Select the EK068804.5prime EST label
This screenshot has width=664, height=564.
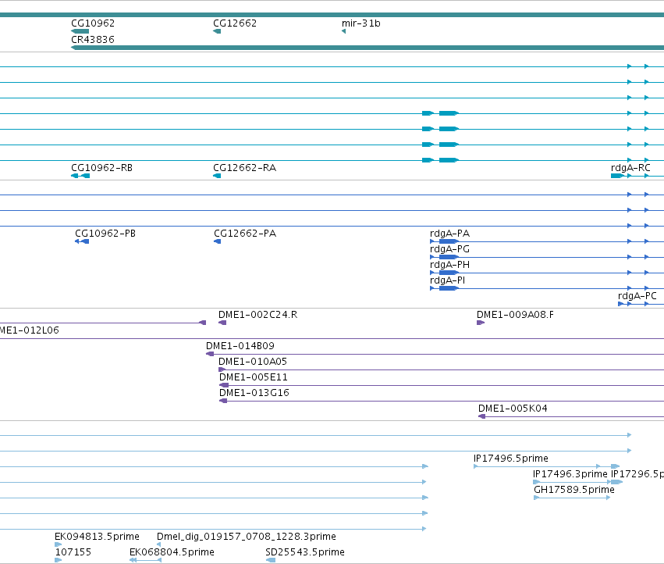pos(172,552)
